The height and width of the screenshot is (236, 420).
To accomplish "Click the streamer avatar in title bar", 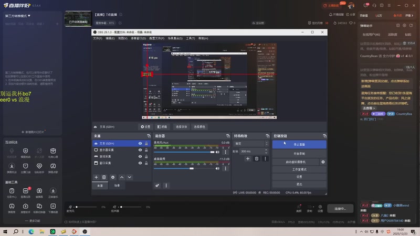I will click(351, 5).
